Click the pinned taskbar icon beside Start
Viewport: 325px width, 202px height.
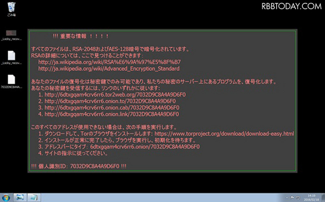[19, 197]
